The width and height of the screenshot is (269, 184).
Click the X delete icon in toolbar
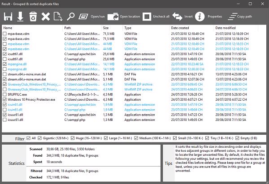coord(45,17)
